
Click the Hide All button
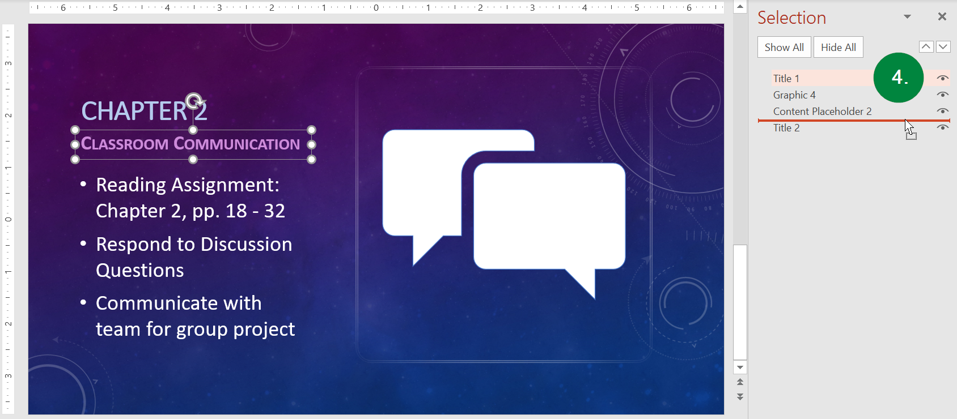[839, 47]
